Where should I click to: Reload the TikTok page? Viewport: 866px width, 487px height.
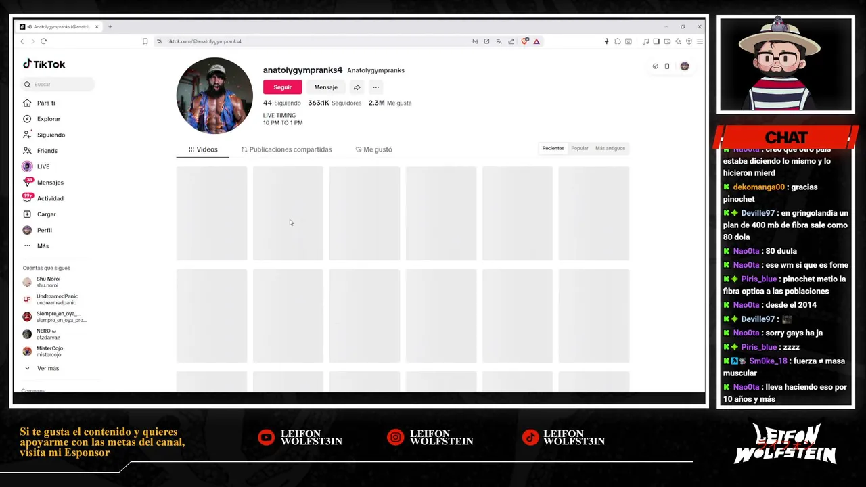[x=43, y=41]
